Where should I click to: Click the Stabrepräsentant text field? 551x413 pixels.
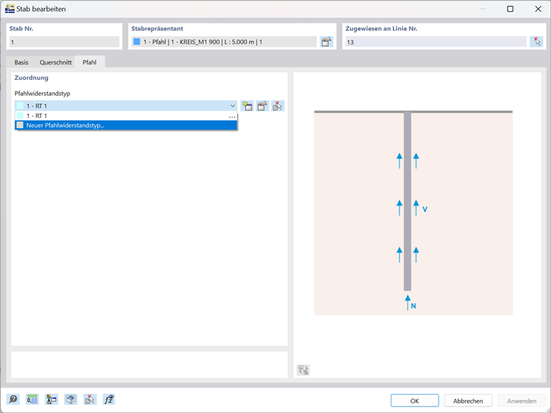[x=224, y=42]
